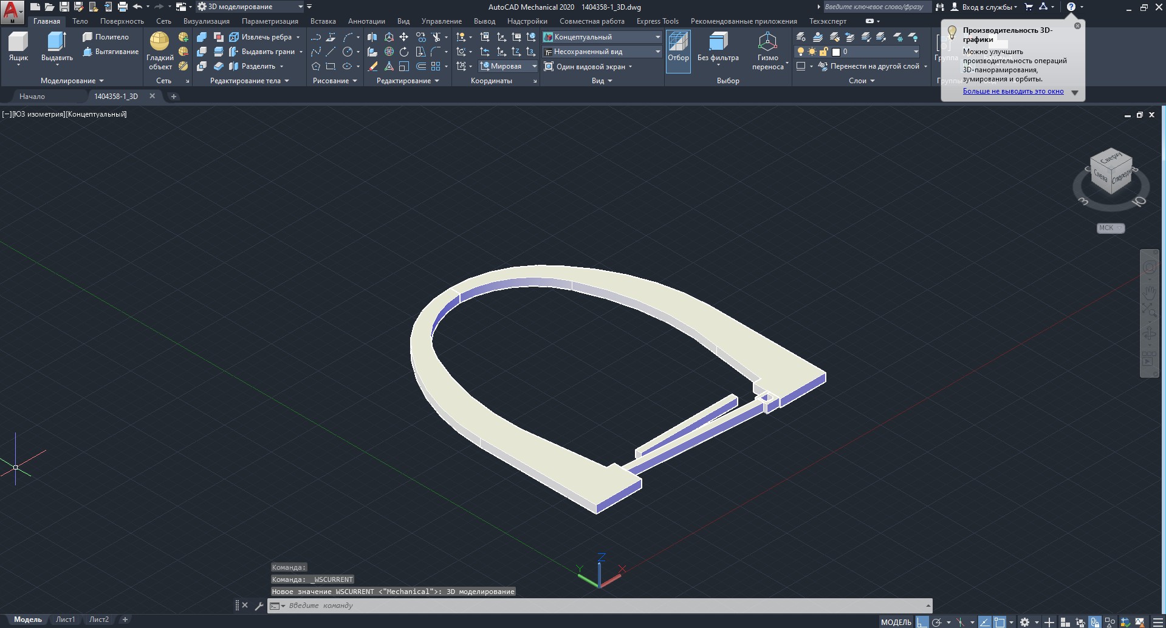
Task: Open the Аннотации ribbon tab
Action: pyautogui.click(x=366, y=21)
